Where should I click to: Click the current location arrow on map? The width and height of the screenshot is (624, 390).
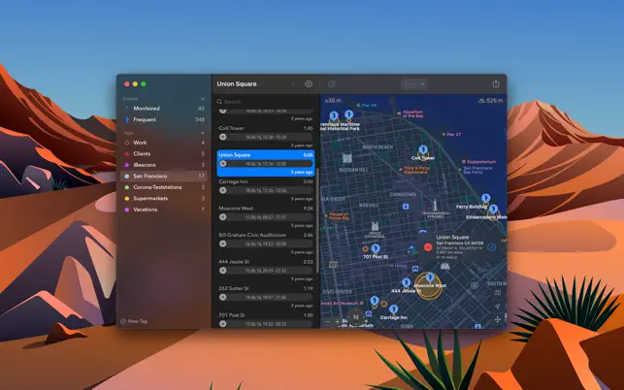[x=498, y=306]
